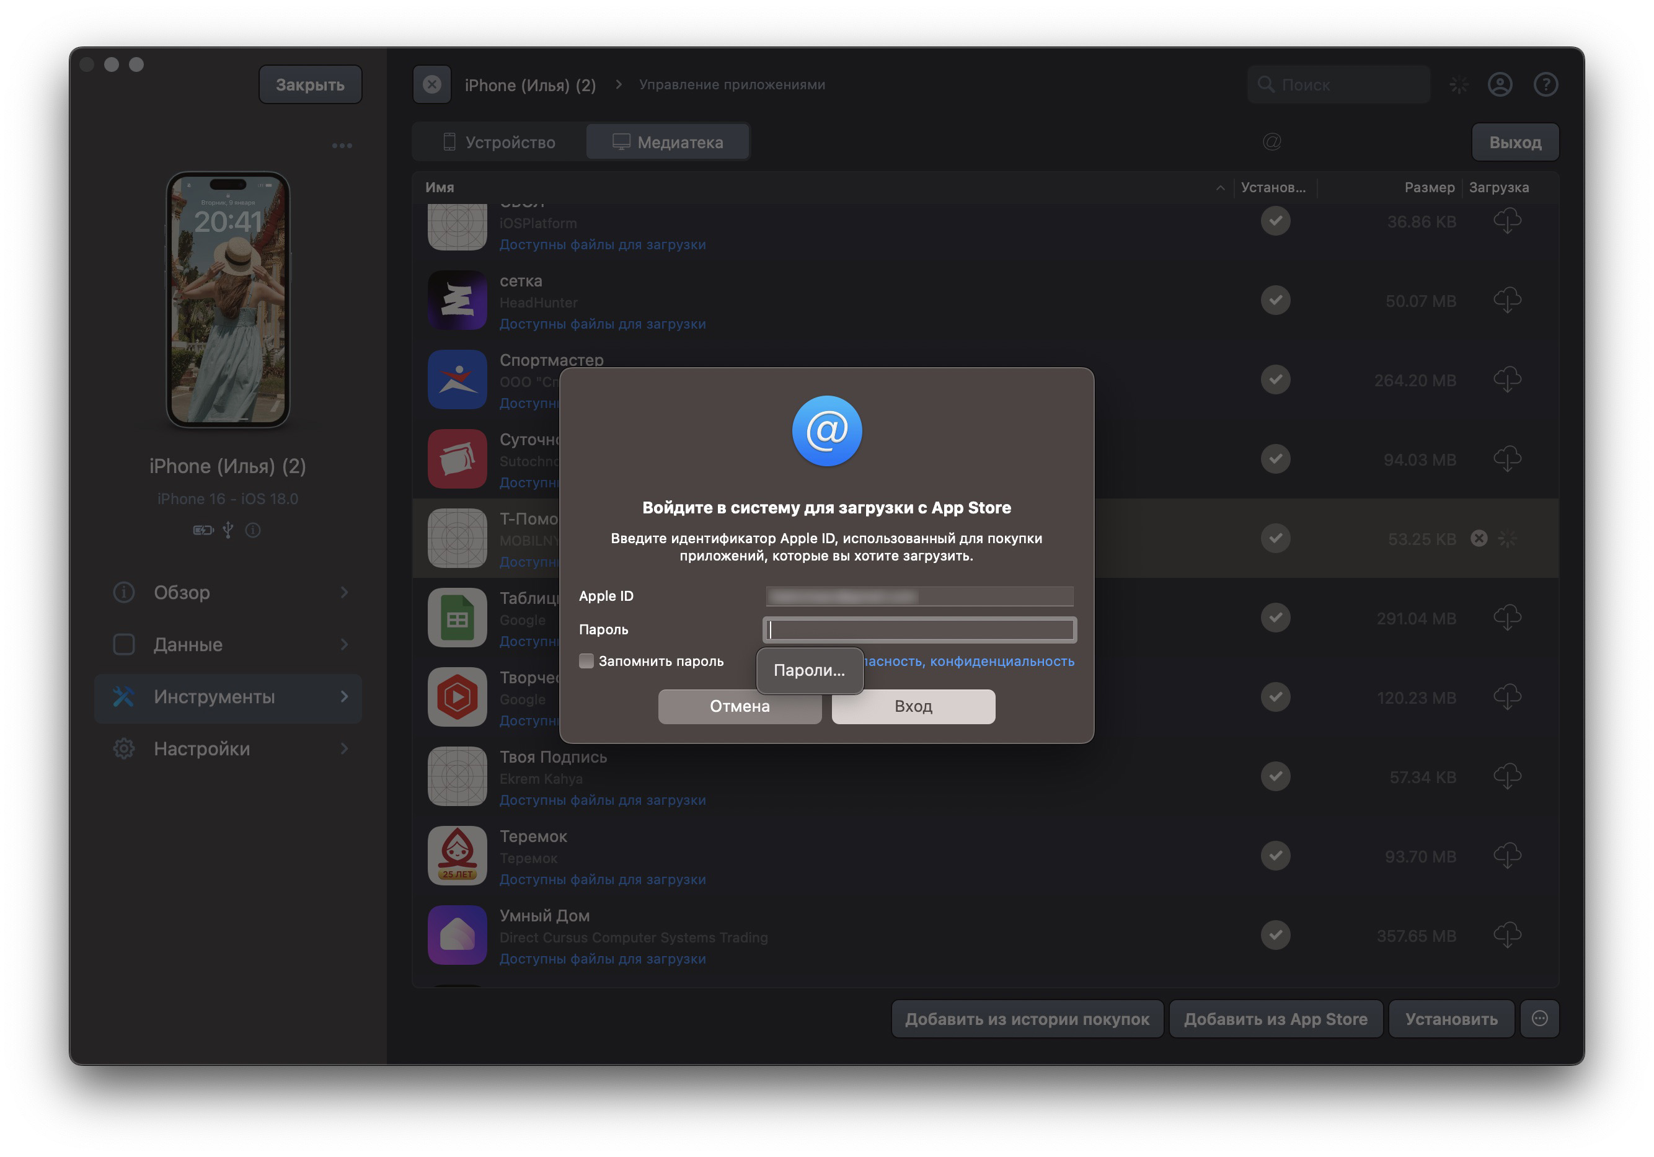Open the help question mark icon
1654x1157 pixels.
(x=1546, y=85)
